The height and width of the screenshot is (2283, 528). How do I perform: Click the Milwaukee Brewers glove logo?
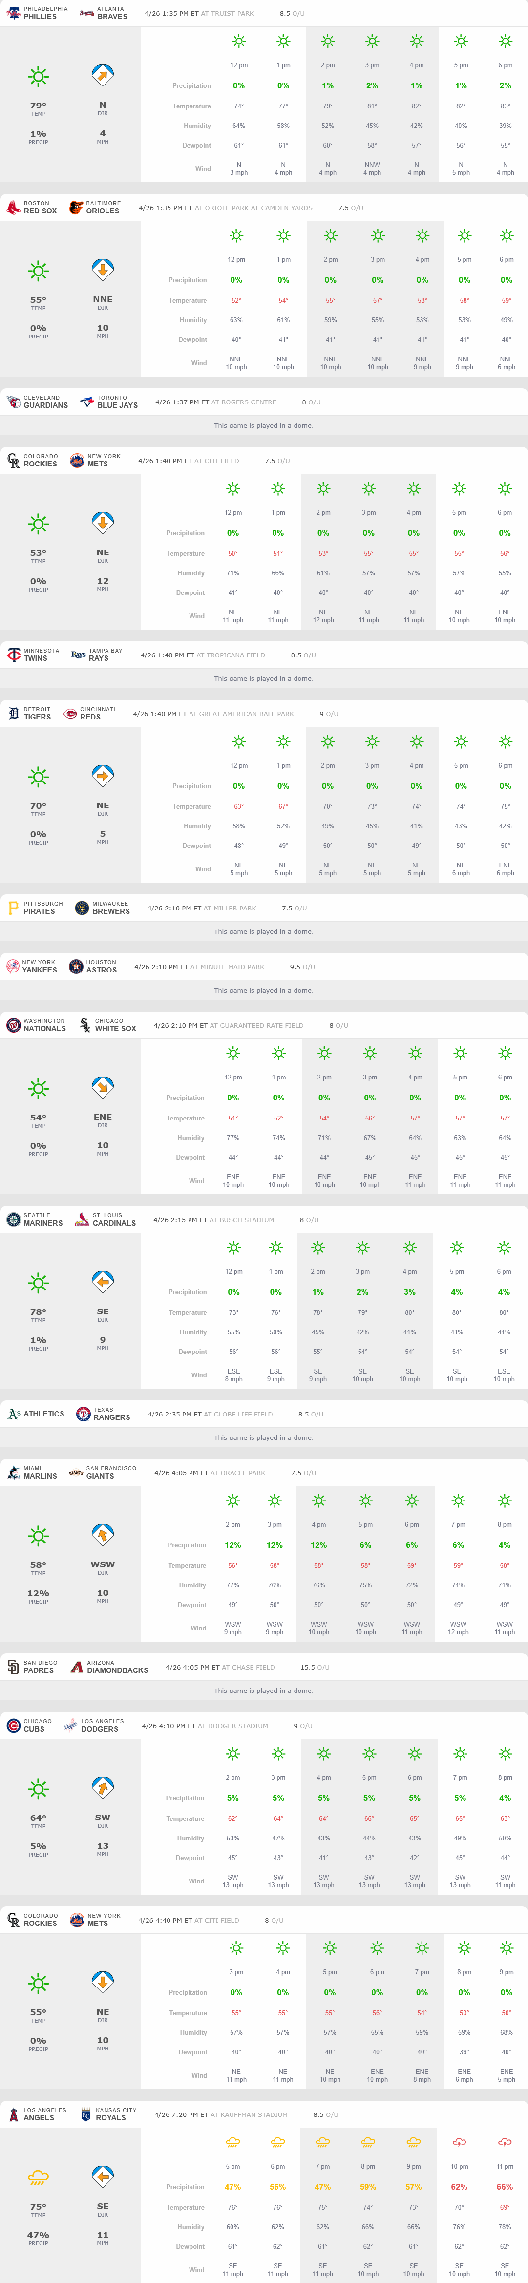click(82, 908)
